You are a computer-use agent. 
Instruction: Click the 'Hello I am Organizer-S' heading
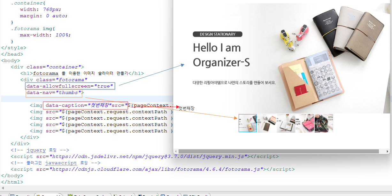coord(221,55)
